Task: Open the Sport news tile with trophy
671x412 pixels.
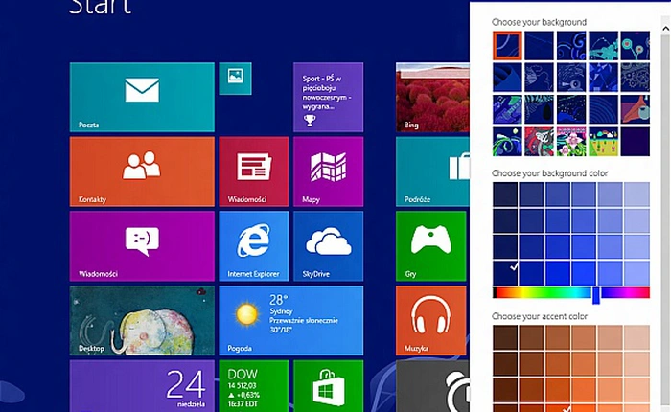Action: coord(328,97)
